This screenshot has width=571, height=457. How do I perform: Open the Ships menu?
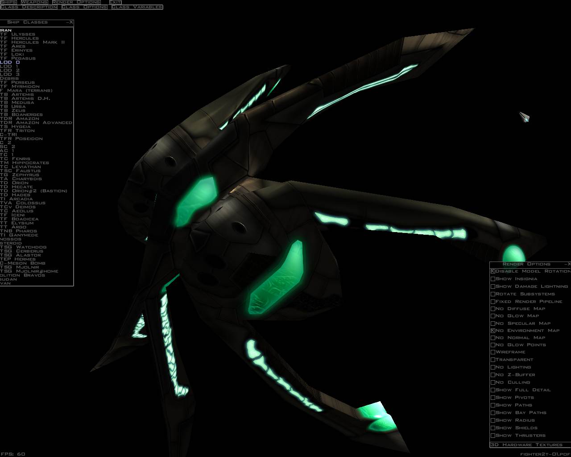coord(8,2)
